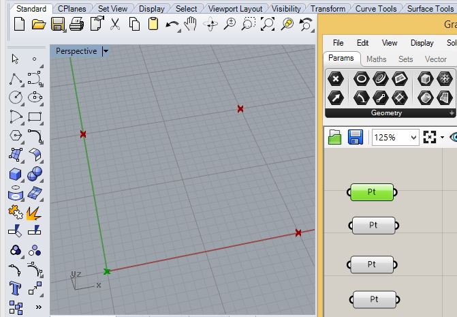This screenshot has width=457, height=317.
Task: Switch to the Viewport Layout tab
Action: click(235, 9)
